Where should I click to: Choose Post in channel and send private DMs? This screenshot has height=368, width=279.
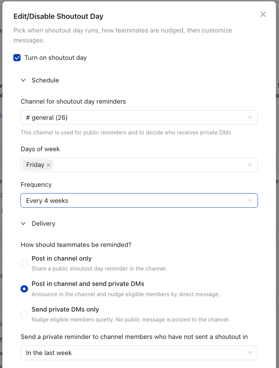[24, 289]
